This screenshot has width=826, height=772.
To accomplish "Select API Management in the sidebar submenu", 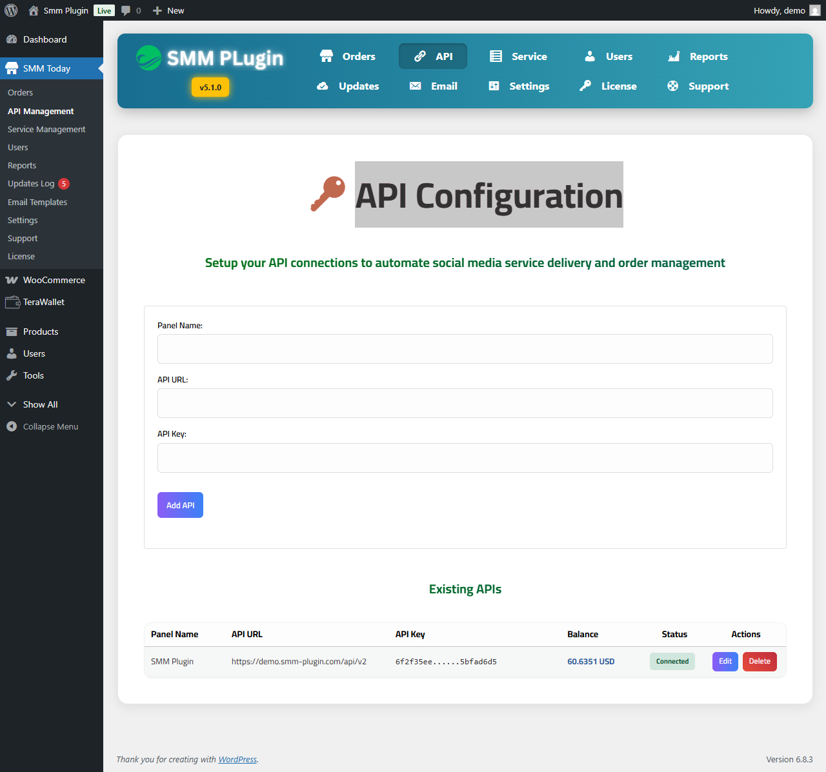I will 41,111.
